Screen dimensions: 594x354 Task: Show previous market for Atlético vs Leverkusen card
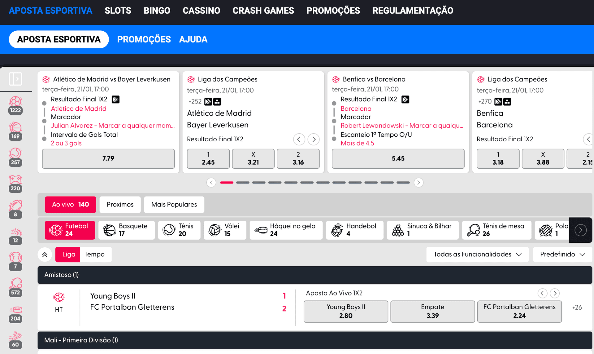pos(299,139)
